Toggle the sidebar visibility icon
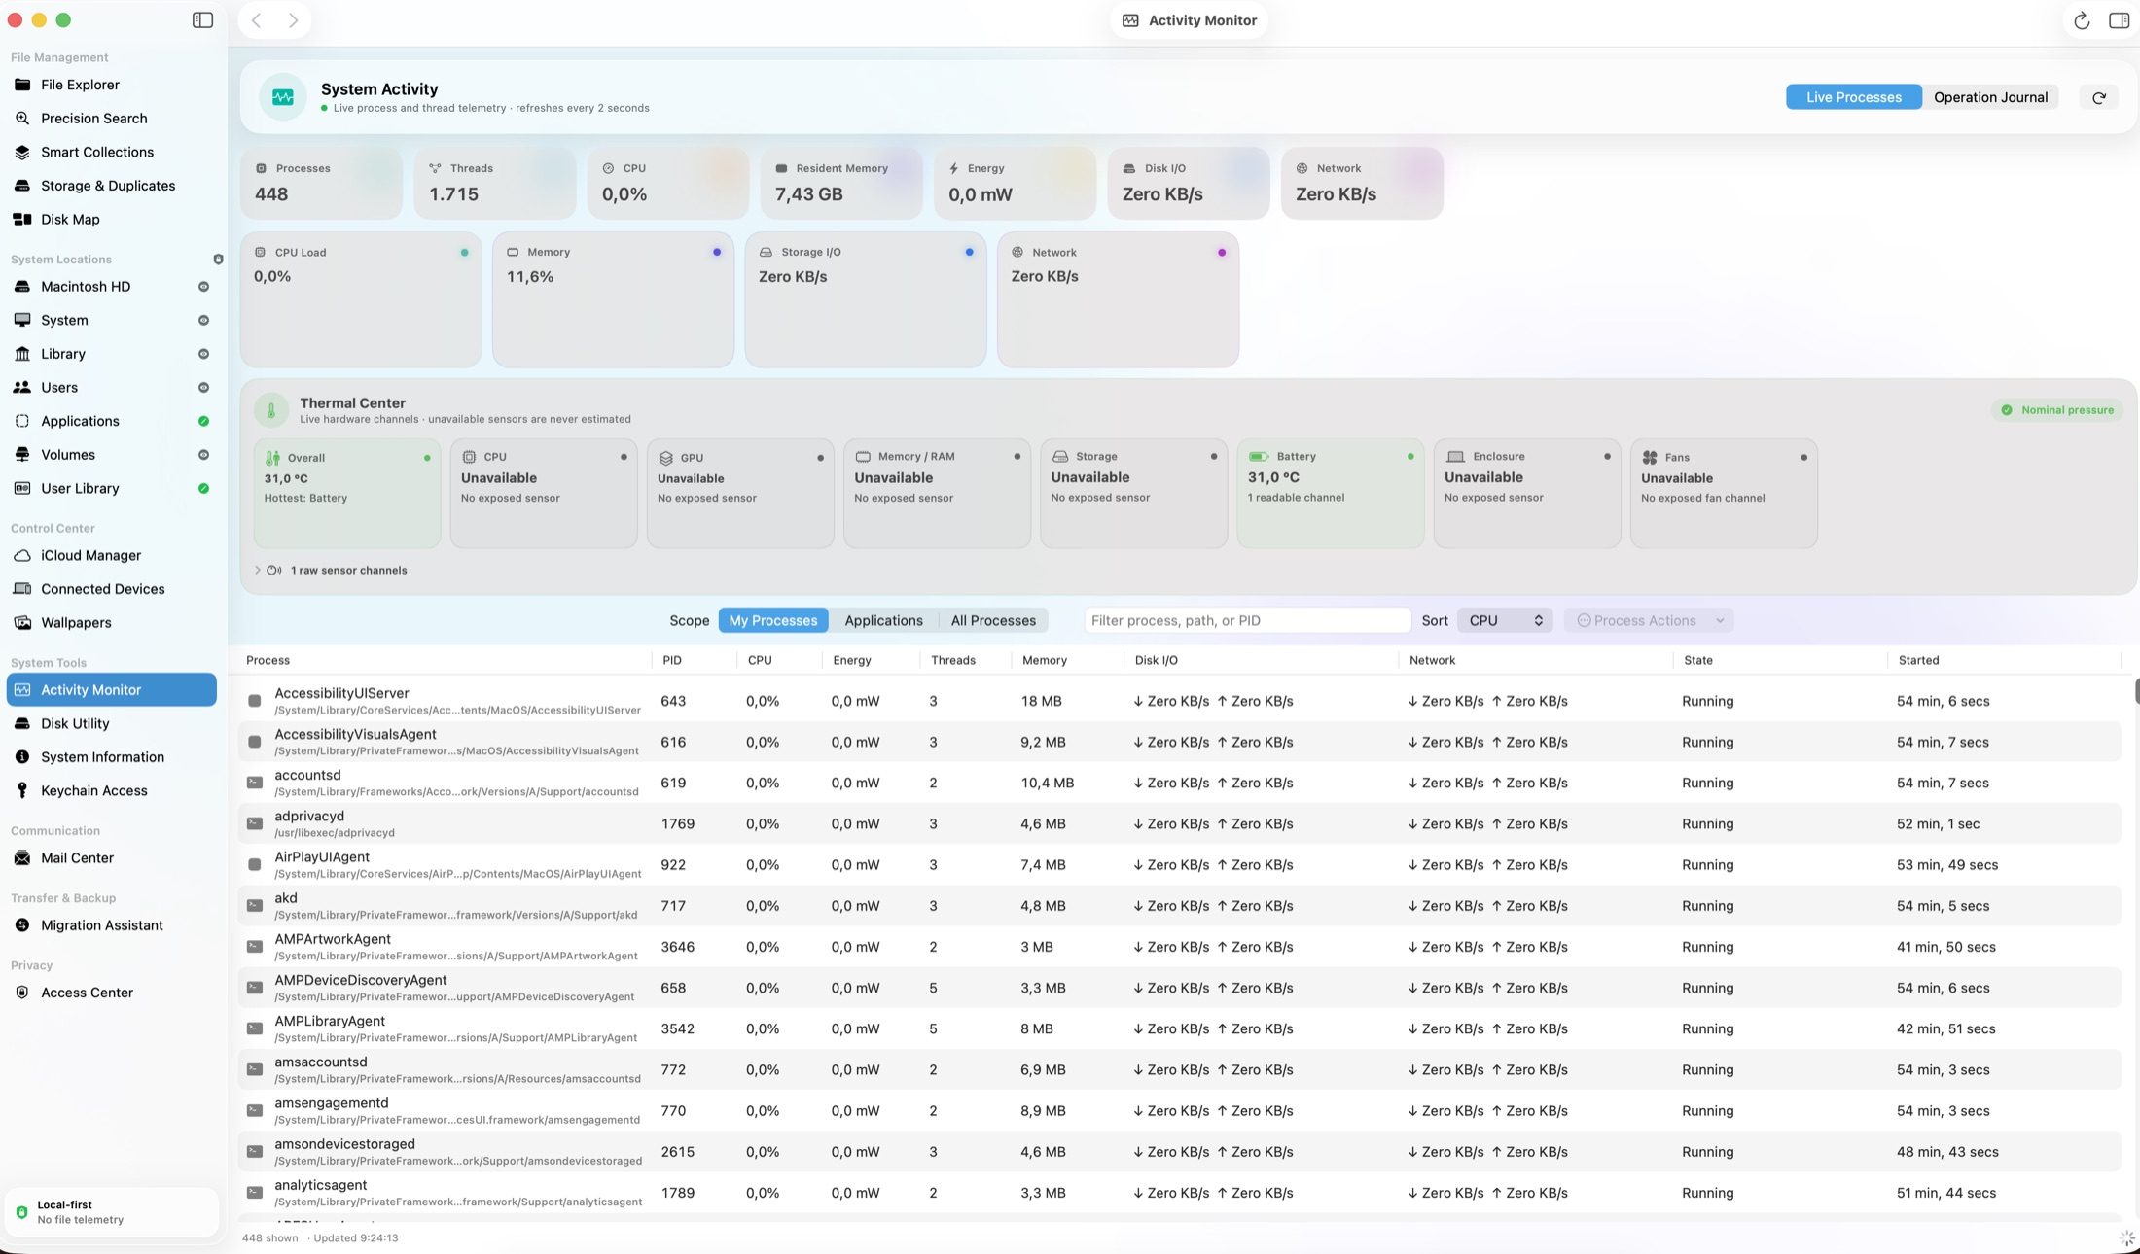 202,20
